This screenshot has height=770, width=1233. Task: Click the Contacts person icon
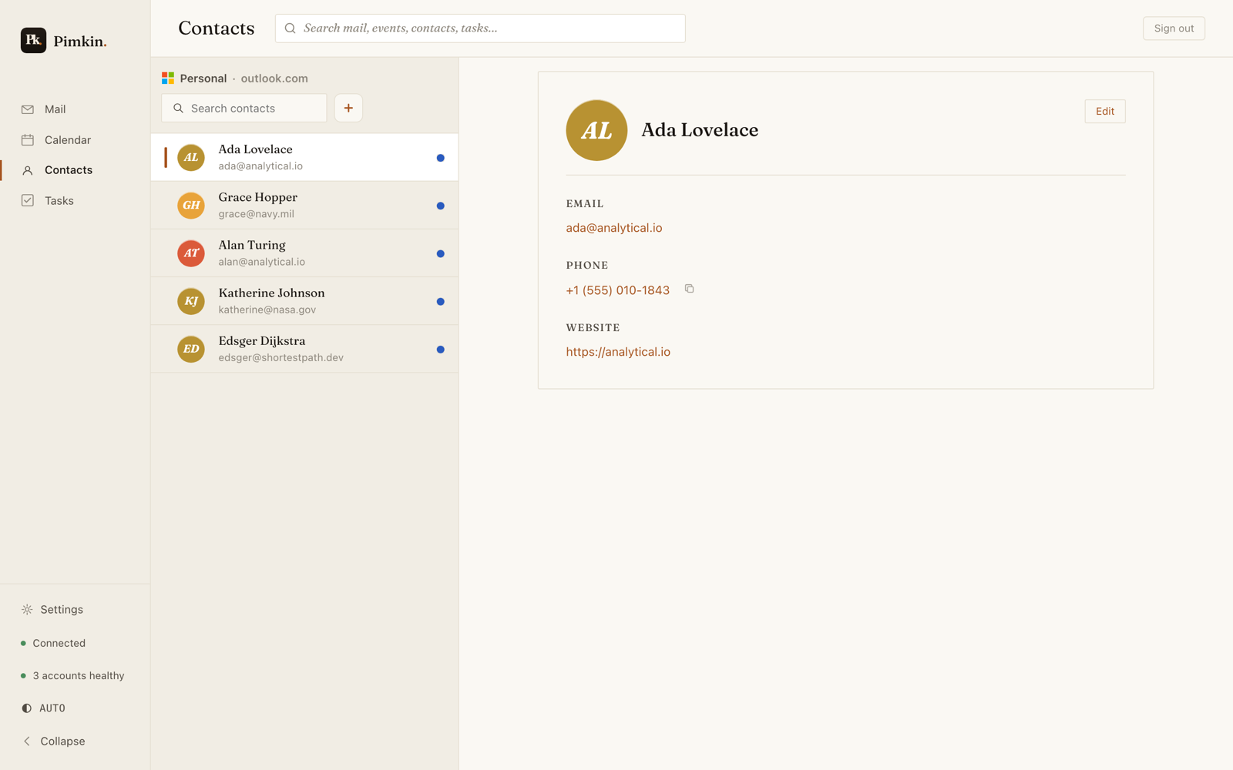[x=28, y=170]
